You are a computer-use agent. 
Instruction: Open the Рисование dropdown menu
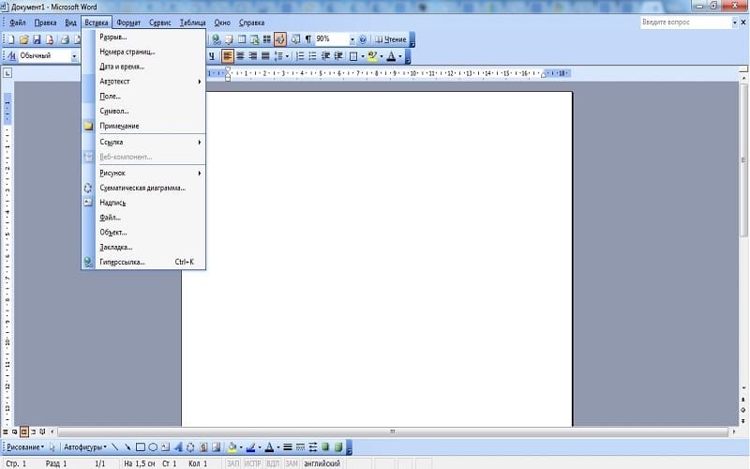click(25, 447)
